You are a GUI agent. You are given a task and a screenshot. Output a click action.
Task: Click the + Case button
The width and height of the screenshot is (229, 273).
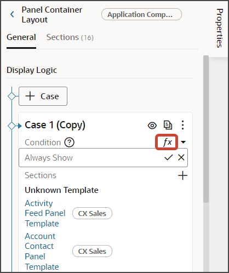coord(43,96)
